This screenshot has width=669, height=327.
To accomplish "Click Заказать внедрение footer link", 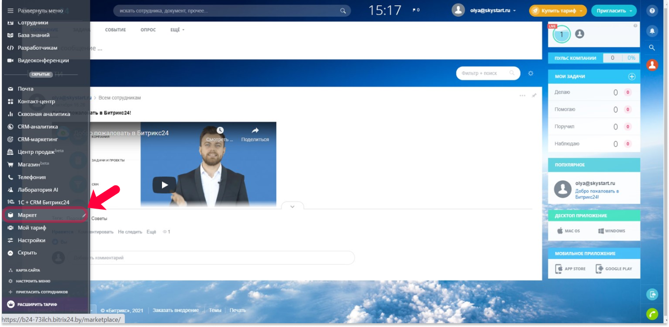I will coord(176,310).
